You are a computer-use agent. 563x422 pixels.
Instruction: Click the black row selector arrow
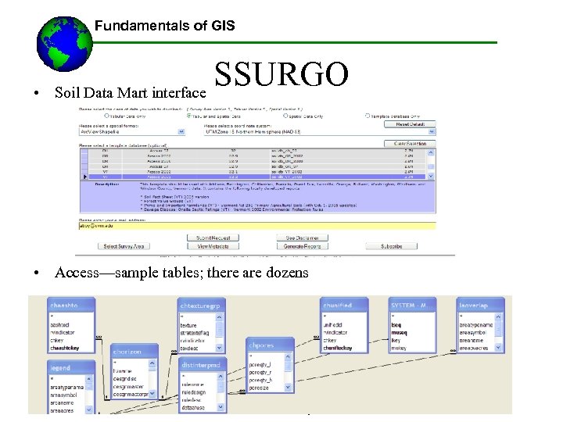(85, 177)
